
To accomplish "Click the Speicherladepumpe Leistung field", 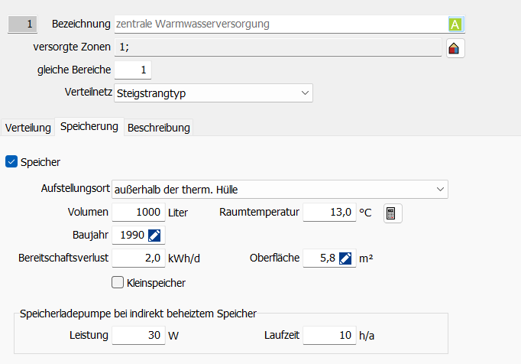I will 138,334.
